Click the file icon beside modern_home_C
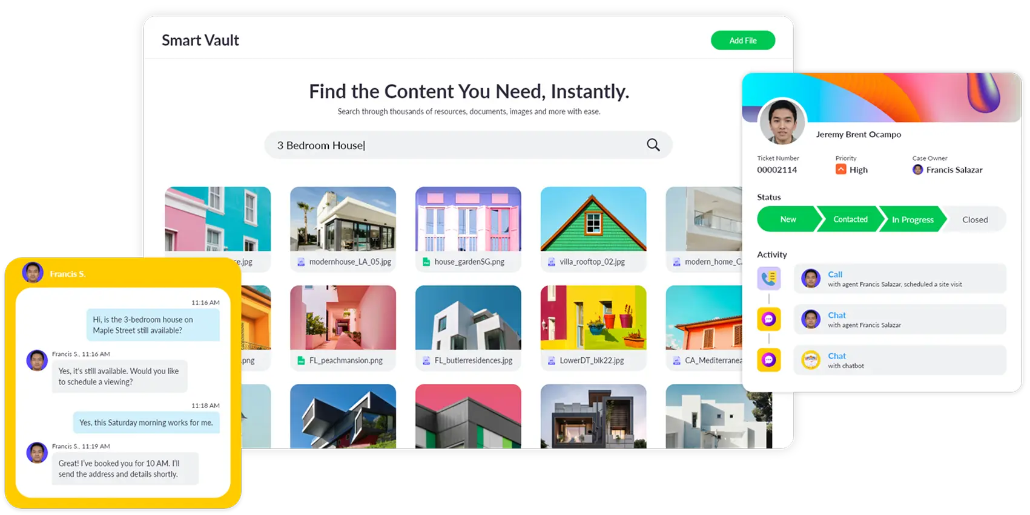1030x515 pixels. 677,262
